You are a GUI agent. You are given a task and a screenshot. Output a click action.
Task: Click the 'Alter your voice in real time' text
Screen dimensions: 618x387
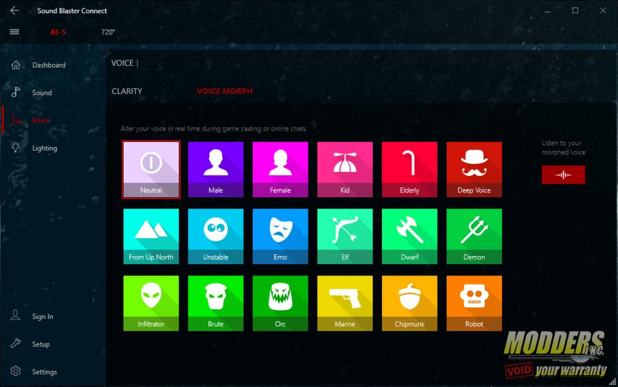214,129
